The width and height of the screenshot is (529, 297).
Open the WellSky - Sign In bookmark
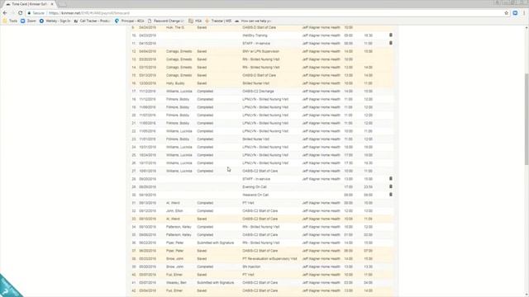coord(55,21)
